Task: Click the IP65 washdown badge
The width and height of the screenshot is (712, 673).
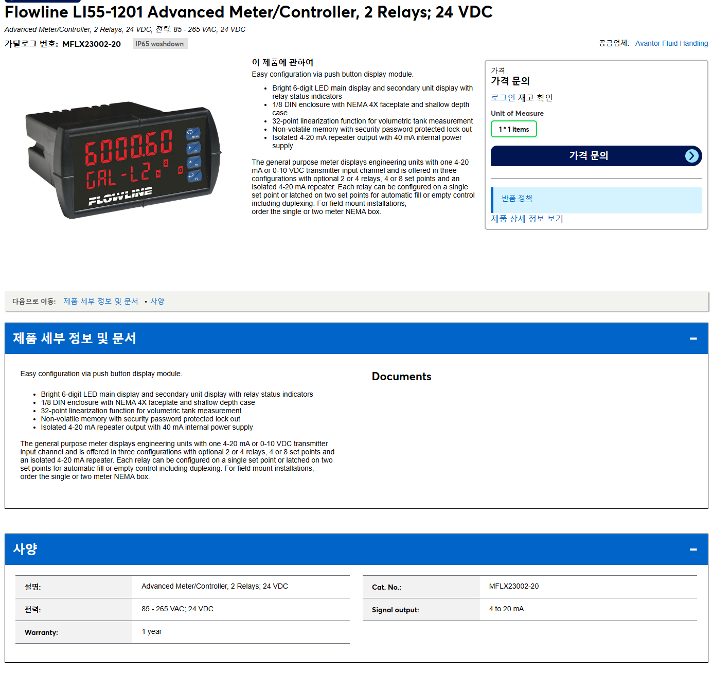Action: point(160,44)
